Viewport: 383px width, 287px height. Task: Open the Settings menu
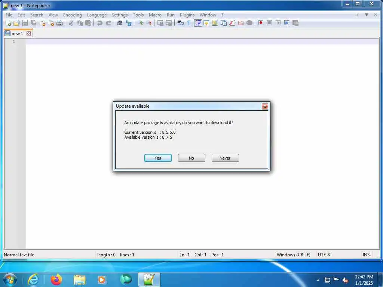click(x=119, y=15)
